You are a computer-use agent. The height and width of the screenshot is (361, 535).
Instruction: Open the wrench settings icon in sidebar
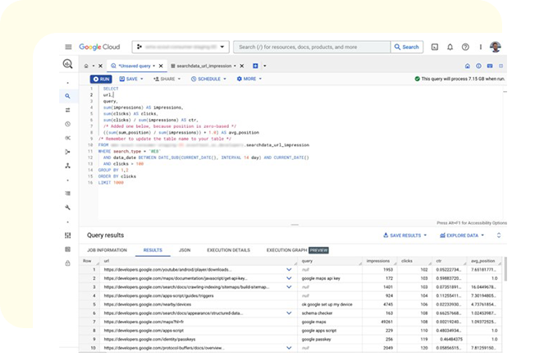[x=67, y=208]
